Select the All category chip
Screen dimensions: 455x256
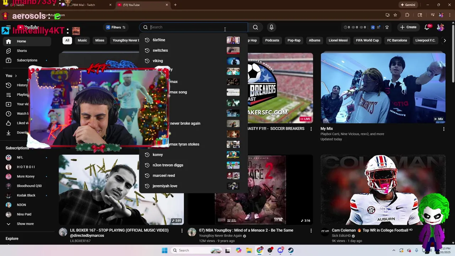click(x=67, y=41)
